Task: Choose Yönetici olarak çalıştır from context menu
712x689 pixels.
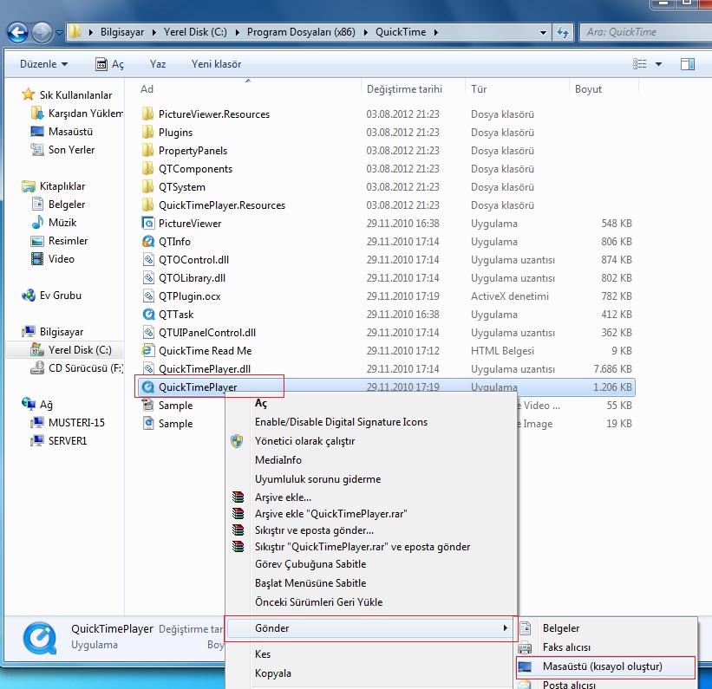Action: coord(304,441)
